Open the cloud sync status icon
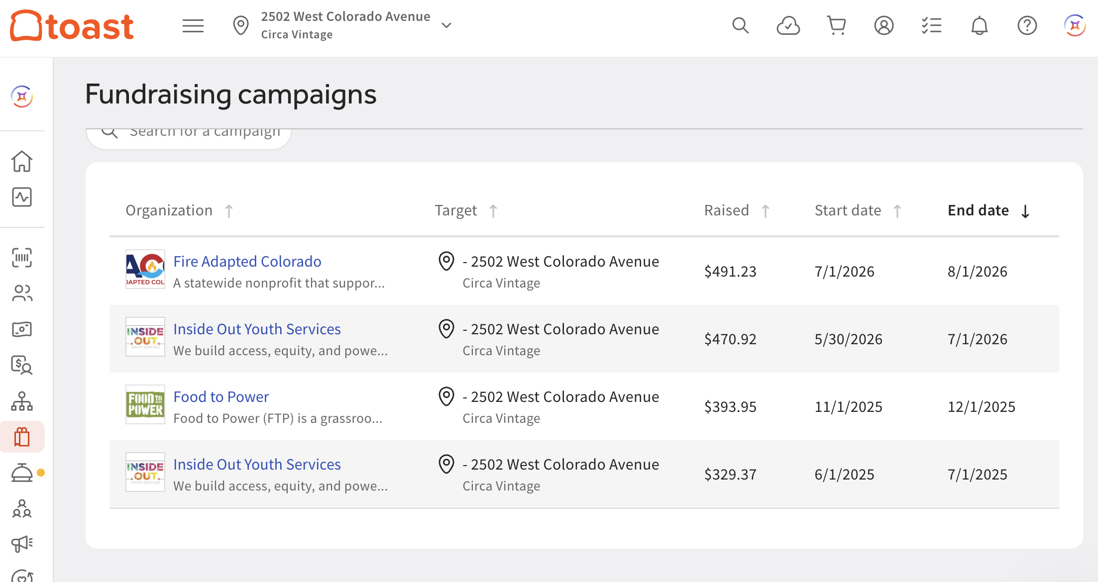1098x582 pixels. 788,25
